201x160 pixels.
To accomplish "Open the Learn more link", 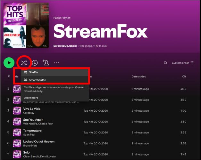I will [31, 98].
